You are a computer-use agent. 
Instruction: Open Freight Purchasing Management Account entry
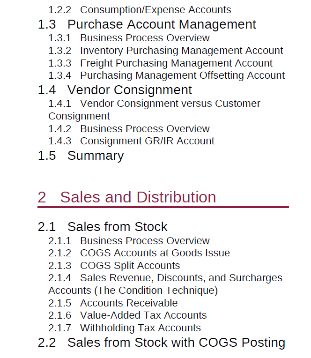pos(160,63)
